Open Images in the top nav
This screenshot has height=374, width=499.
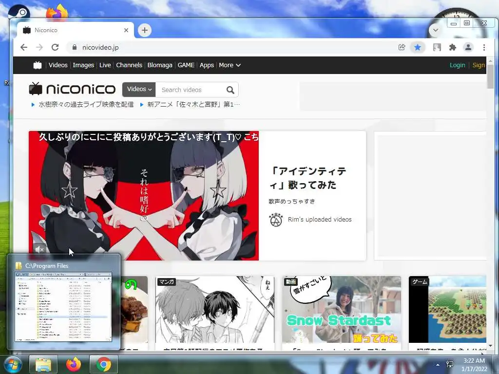pyautogui.click(x=83, y=65)
